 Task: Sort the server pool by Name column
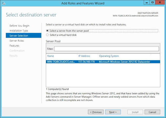(61, 56)
